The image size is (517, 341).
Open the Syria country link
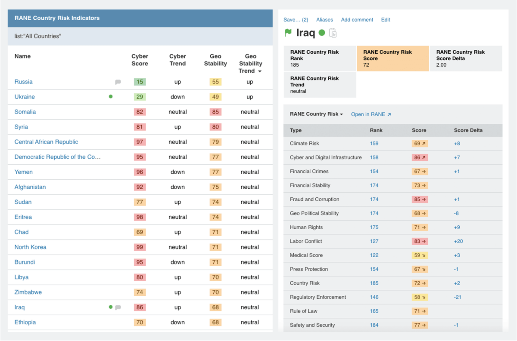pyautogui.click(x=21, y=127)
